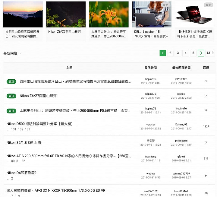
Task: Go to page 80 of 200-500mm thread
Action: tap(13, 161)
